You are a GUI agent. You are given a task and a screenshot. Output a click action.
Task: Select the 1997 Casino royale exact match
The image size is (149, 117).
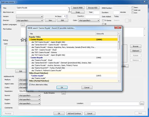coord(73,76)
